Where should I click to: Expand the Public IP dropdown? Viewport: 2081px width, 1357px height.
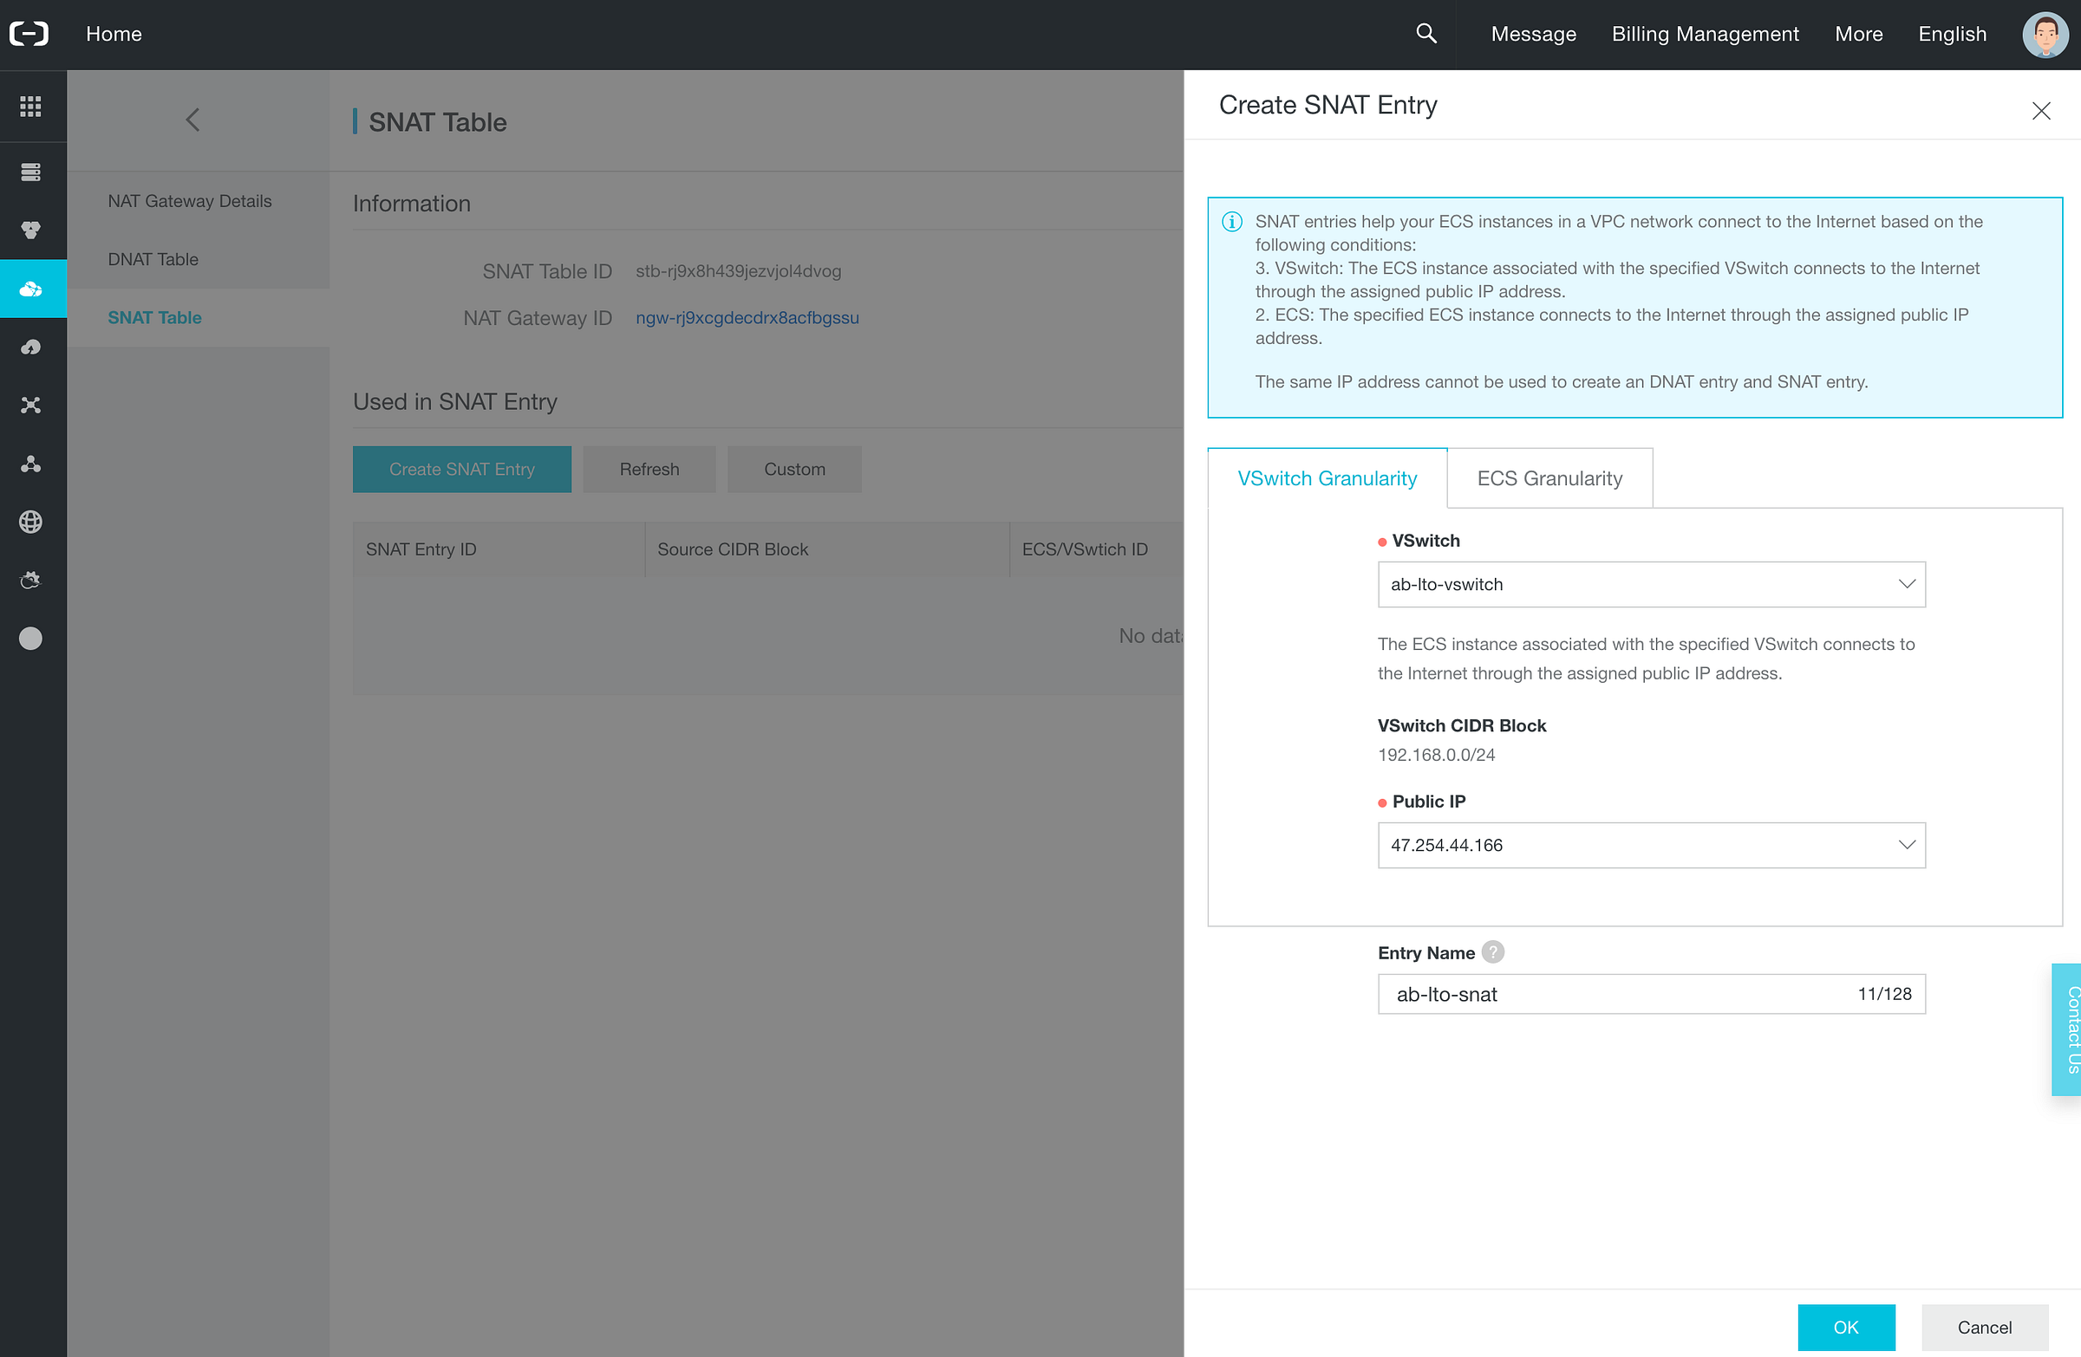click(1651, 845)
